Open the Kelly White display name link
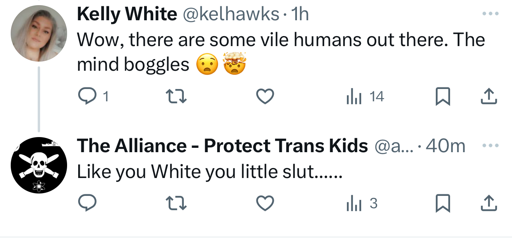Viewport: 512px width, 238px height. point(127,15)
